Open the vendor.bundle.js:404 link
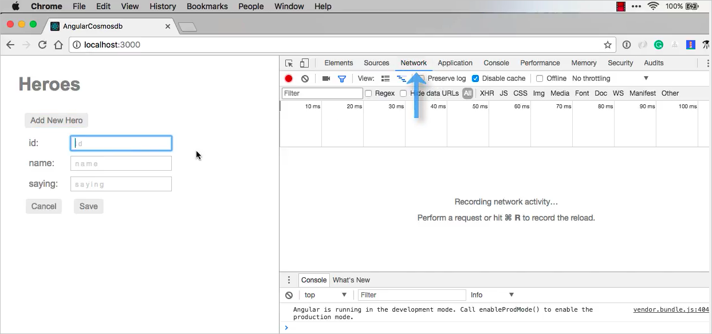Viewport: 712px width, 334px height. point(670,309)
